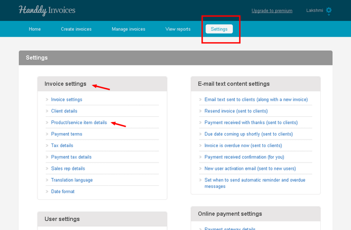This screenshot has width=351, height=230.
Task: Open the Date format setting
Action: click(x=63, y=191)
